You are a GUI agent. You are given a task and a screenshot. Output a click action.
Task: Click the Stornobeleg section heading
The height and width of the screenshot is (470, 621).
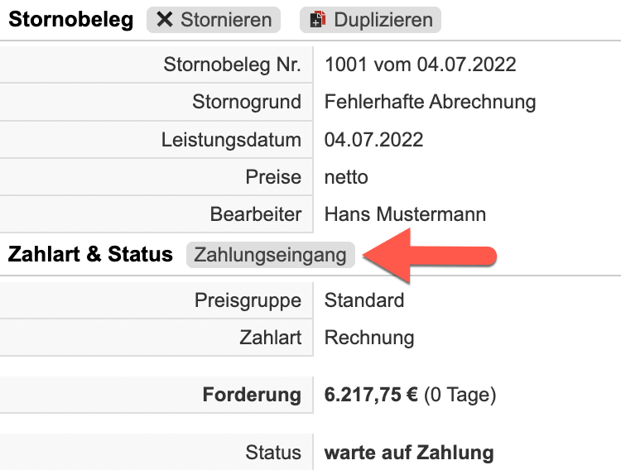pos(70,20)
